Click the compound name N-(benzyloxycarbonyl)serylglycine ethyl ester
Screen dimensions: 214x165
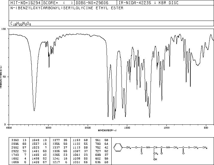point(67,8)
